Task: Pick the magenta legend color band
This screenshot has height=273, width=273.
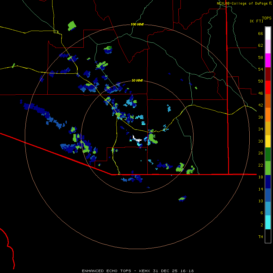Action: coord(268,60)
